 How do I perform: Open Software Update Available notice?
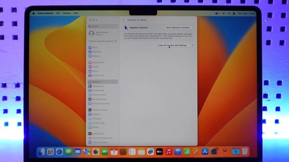click(x=103, y=41)
